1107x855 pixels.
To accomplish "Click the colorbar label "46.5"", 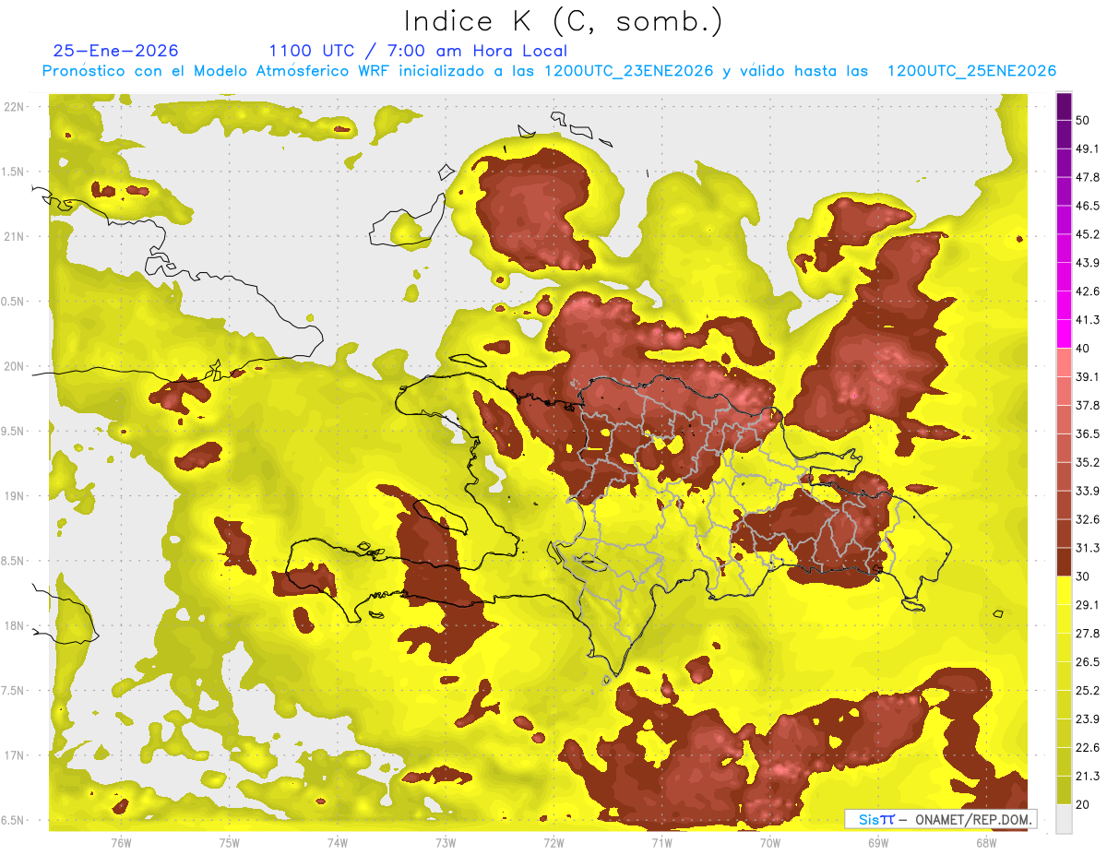I will click(1088, 206).
